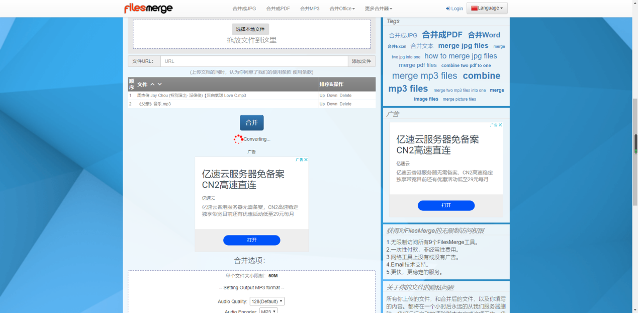Open the Audio Encoder MP3 dropdown
Image resolution: width=638 pixels, height=313 pixels.
(x=268, y=311)
